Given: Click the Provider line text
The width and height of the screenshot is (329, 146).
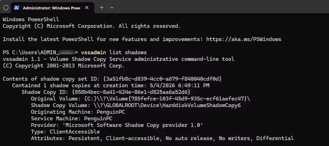Looking at the screenshot, I should 117,125.
